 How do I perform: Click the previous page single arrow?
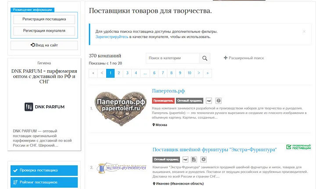(102, 73)
